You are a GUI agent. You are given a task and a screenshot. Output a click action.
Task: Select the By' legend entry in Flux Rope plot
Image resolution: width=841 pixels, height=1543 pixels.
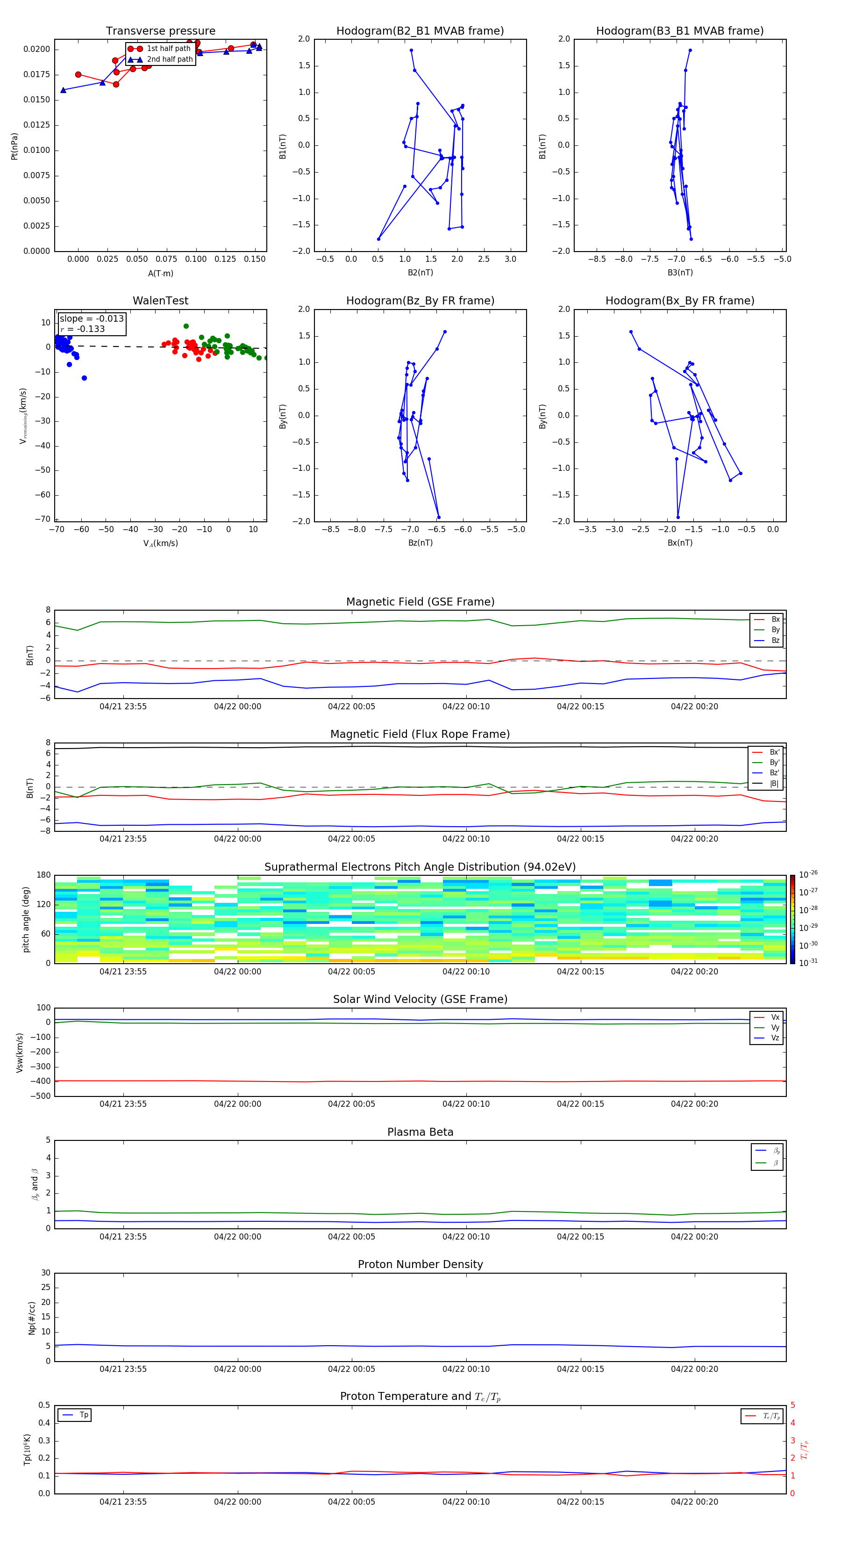pos(766,763)
